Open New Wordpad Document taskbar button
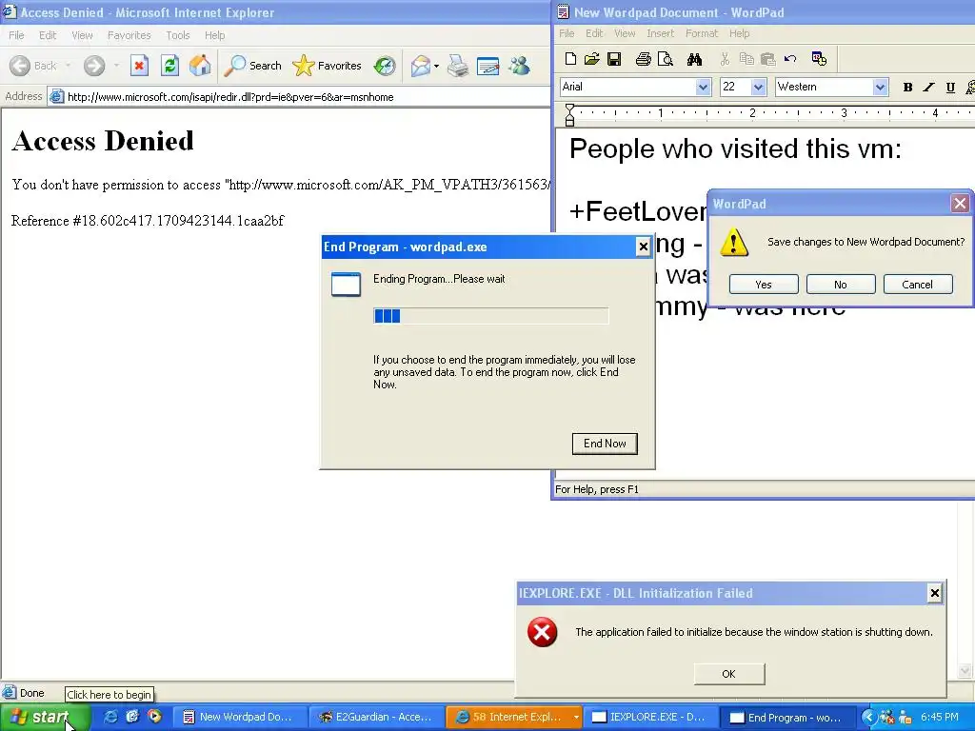This screenshot has width=975, height=731. tap(239, 718)
